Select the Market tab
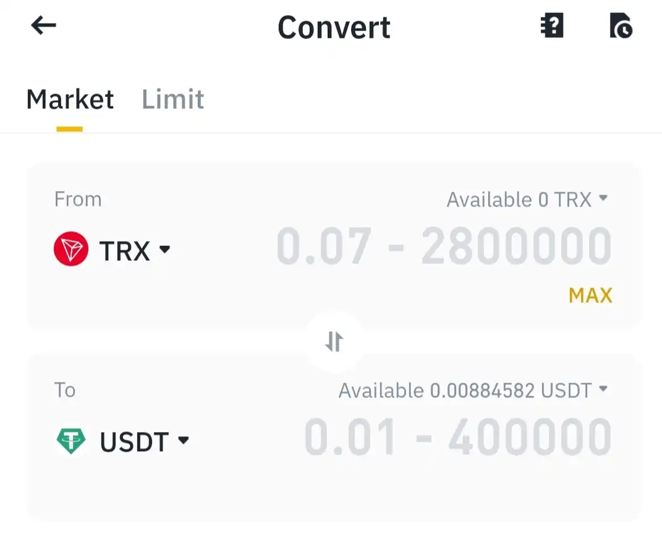The width and height of the screenshot is (662, 542). point(69,99)
